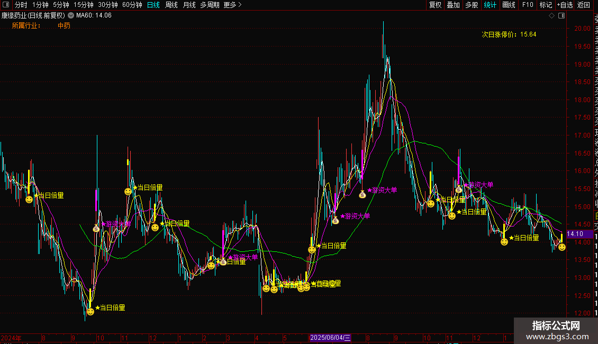
Task: Open the 多周期 multi-period view
Action: click(x=210, y=5)
